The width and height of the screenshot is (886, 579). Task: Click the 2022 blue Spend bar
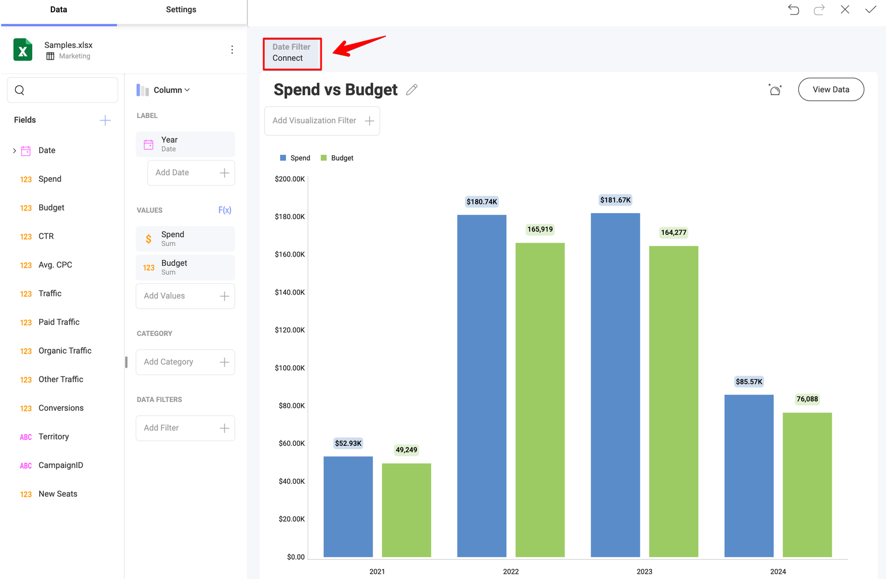pos(482,386)
